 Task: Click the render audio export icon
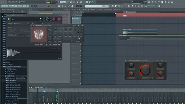point(165,2)
